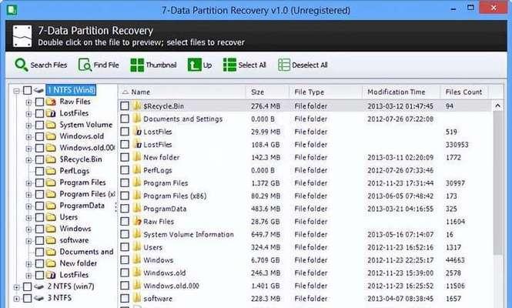512x308 pixels.
Task: Click the Thumbnail button label
Action: (161, 65)
